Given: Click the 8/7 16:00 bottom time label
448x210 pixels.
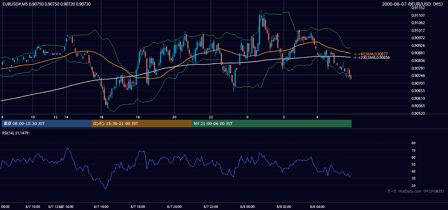Looking at the screenshot, I should (x=101, y=207).
